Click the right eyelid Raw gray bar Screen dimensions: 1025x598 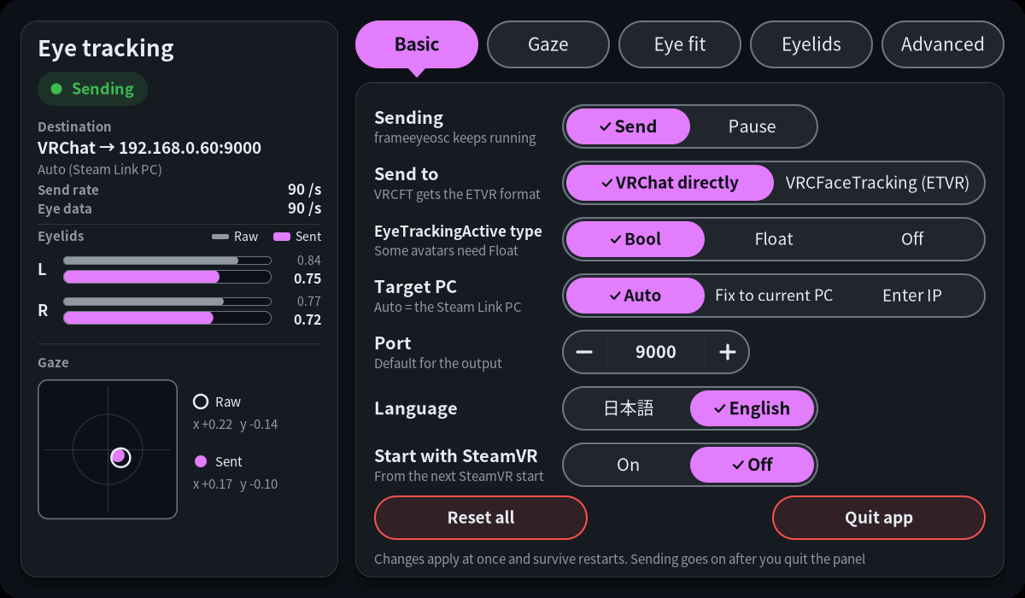tap(167, 302)
